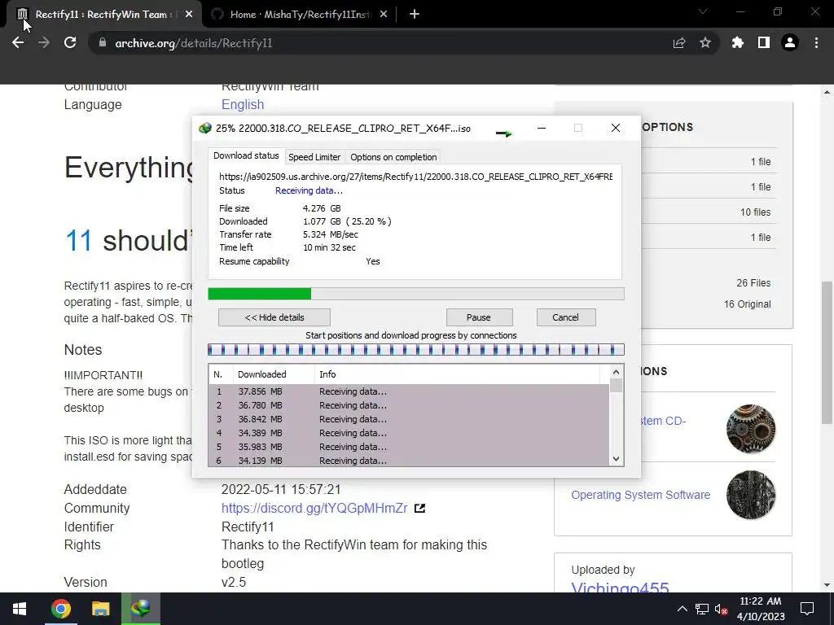Bookmark this page with the star icon
Screen dimensions: 834x625
705,42
